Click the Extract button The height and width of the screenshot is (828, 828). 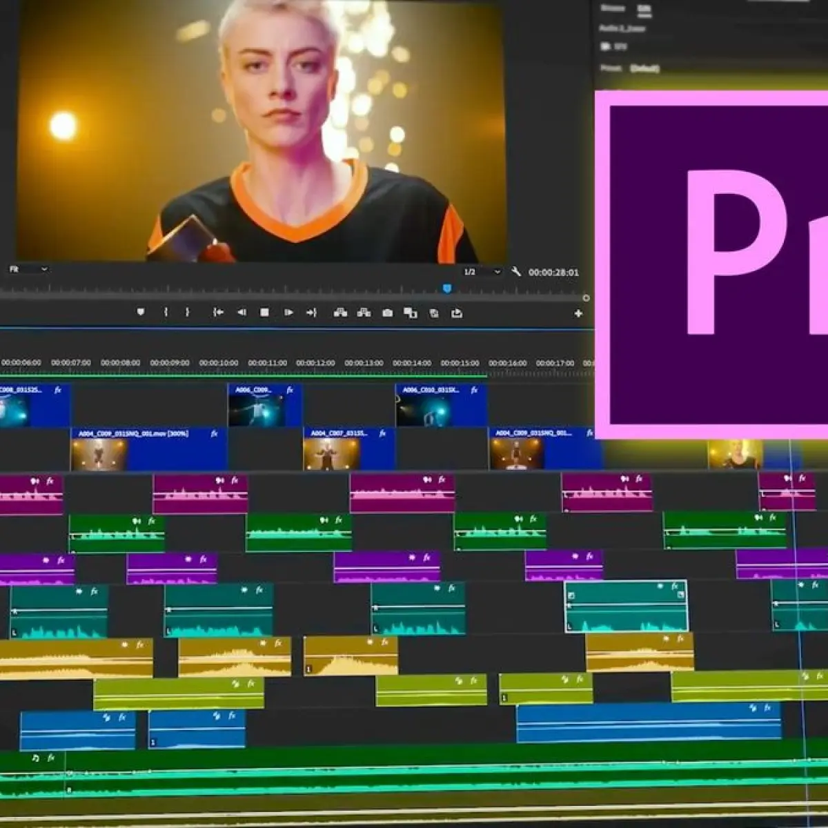(x=364, y=313)
